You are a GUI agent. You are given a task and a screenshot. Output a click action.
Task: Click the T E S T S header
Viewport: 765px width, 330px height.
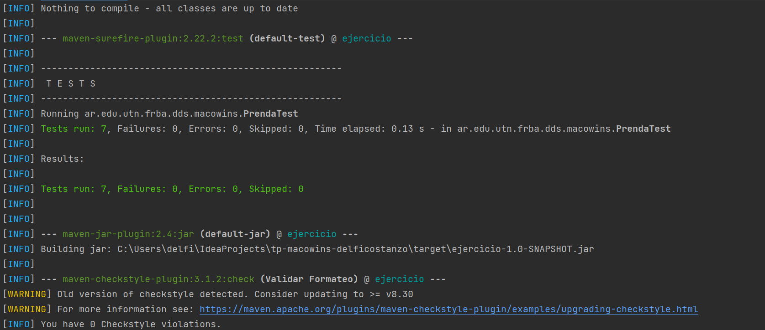click(x=71, y=83)
